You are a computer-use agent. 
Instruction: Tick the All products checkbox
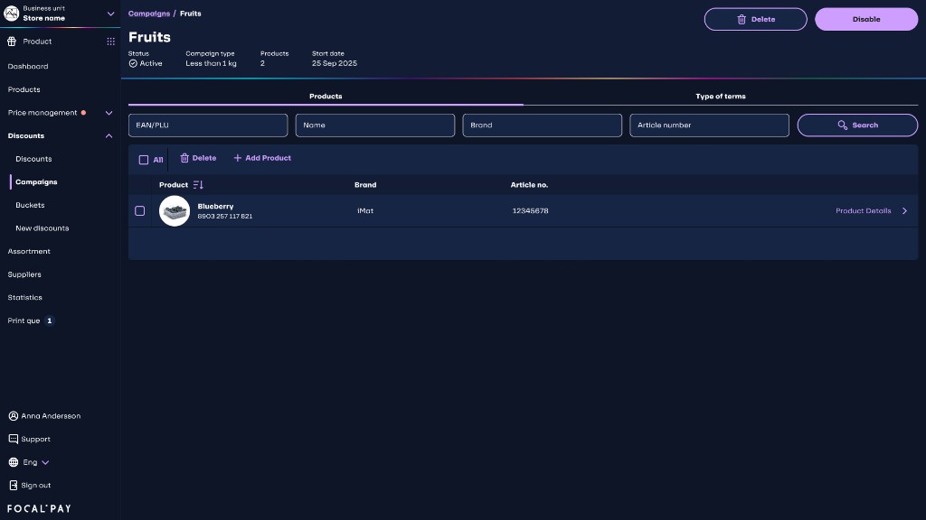144,160
